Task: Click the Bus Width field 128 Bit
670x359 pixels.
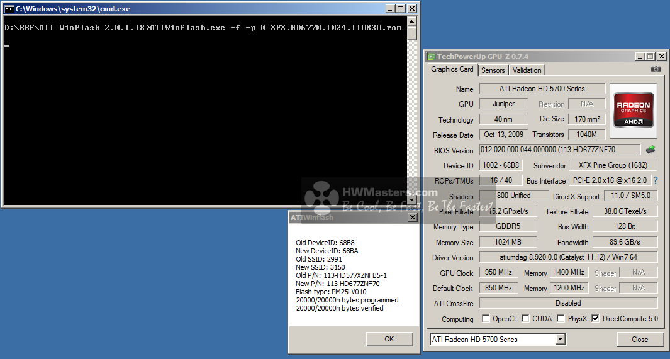Action: [625, 226]
